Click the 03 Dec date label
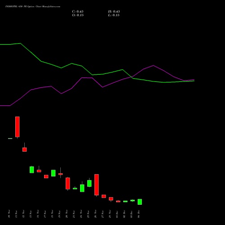Image resolution: width=225 pixels, height=225 pixels. pos(131,214)
